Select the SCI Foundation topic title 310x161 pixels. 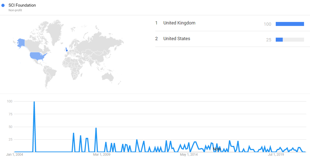(x=22, y=5)
